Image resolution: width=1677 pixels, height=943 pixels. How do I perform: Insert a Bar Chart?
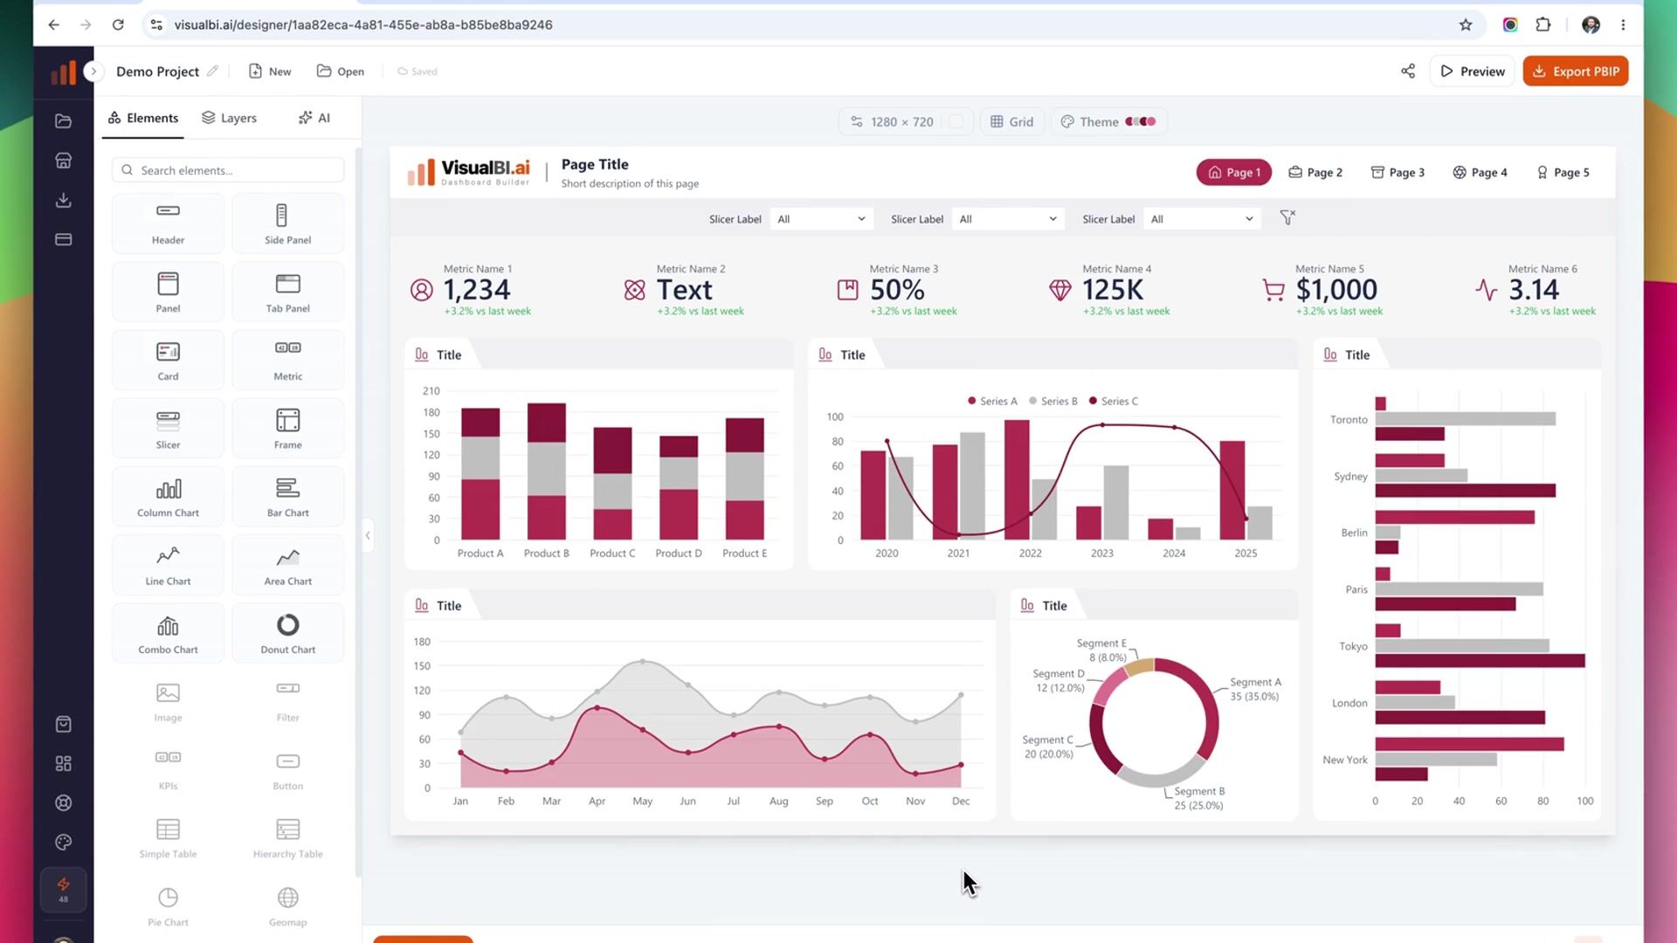click(x=287, y=496)
